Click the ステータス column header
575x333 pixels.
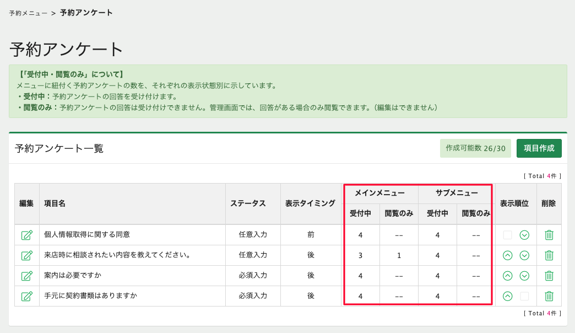pyautogui.click(x=248, y=203)
